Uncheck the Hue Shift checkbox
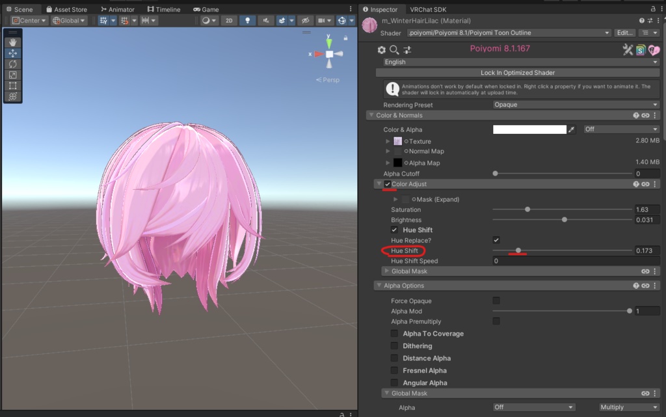This screenshot has height=417, width=666. [x=394, y=230]
